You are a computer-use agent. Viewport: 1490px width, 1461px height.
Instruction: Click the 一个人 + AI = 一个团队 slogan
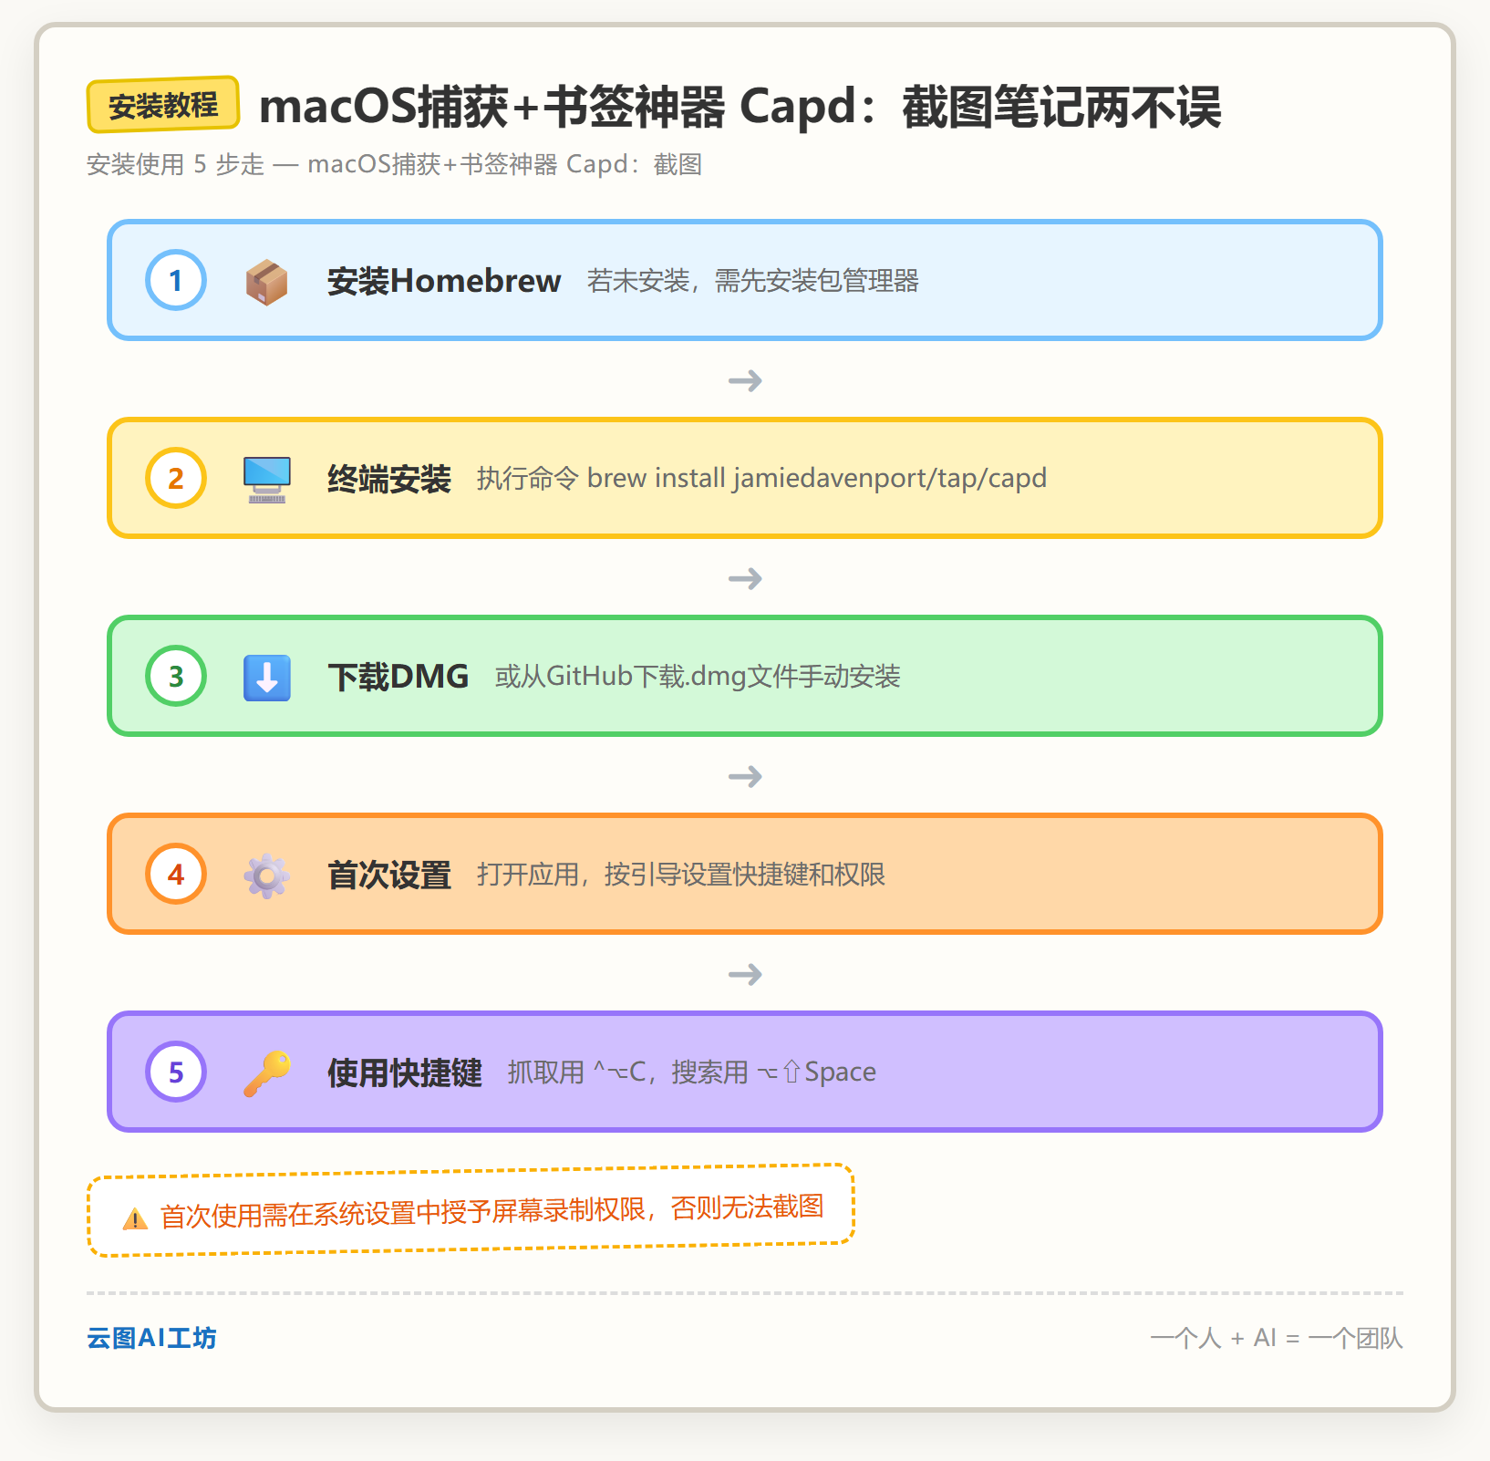(1277, 1338)
